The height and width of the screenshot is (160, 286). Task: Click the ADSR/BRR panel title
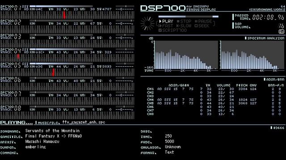(274, 80)
